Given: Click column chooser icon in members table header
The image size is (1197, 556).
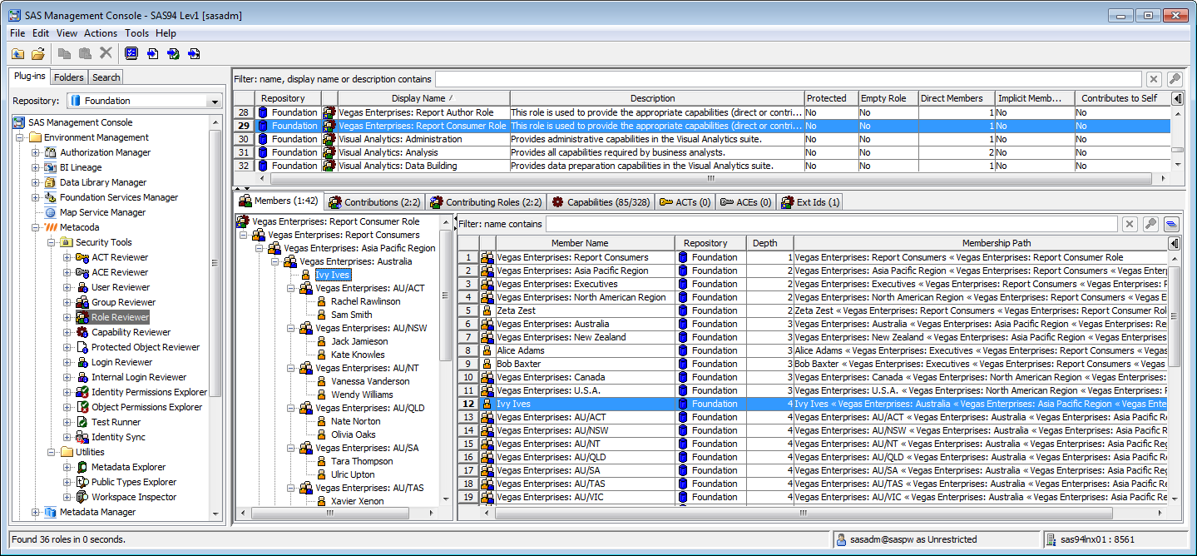Looking at the screenshot, I should point(1174,243).
